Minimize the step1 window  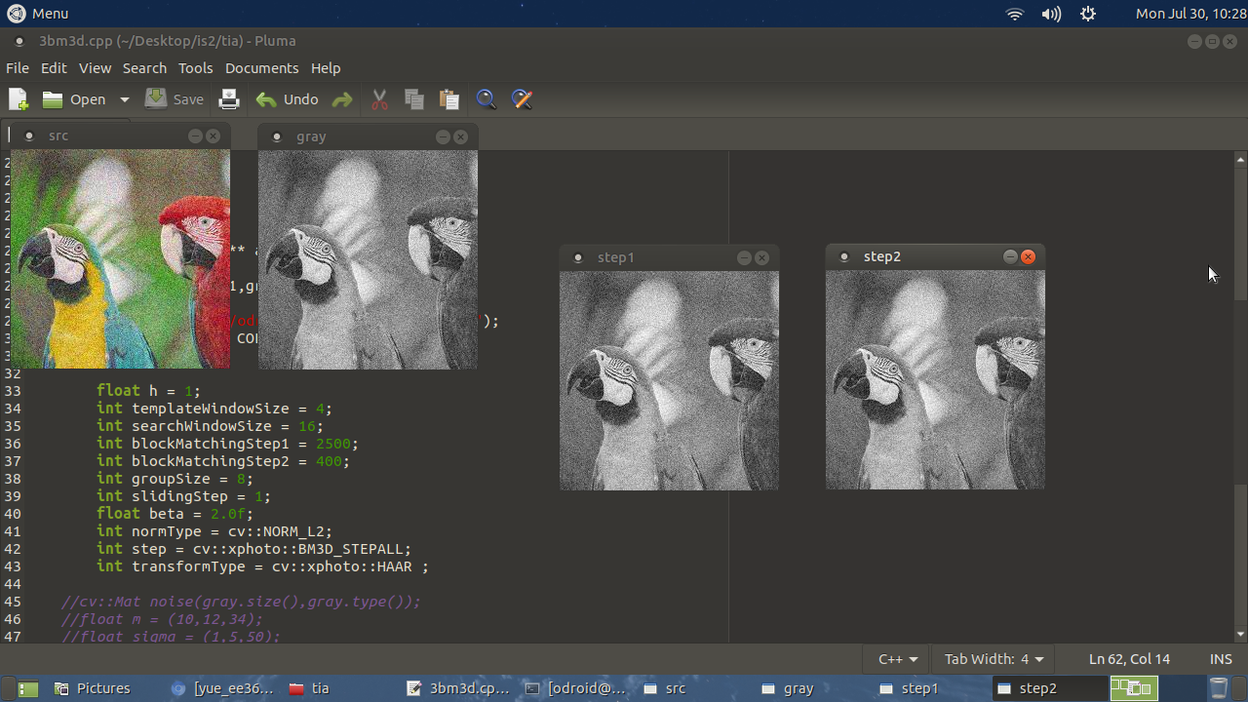click(744, 257)
